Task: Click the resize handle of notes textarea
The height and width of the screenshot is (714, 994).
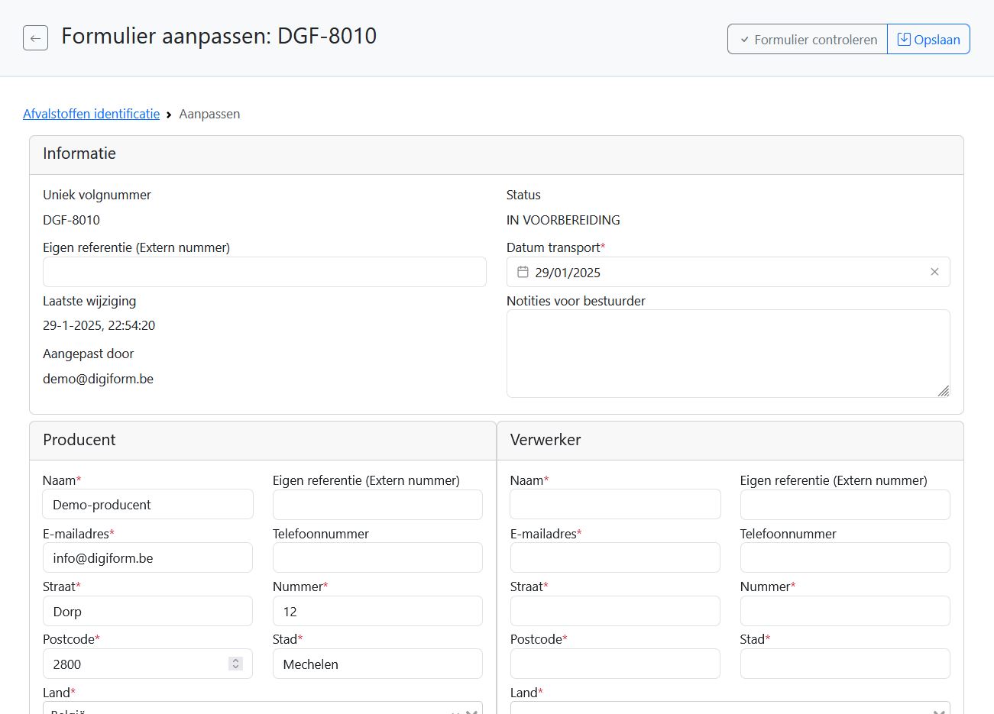Action: pos(944,391)
